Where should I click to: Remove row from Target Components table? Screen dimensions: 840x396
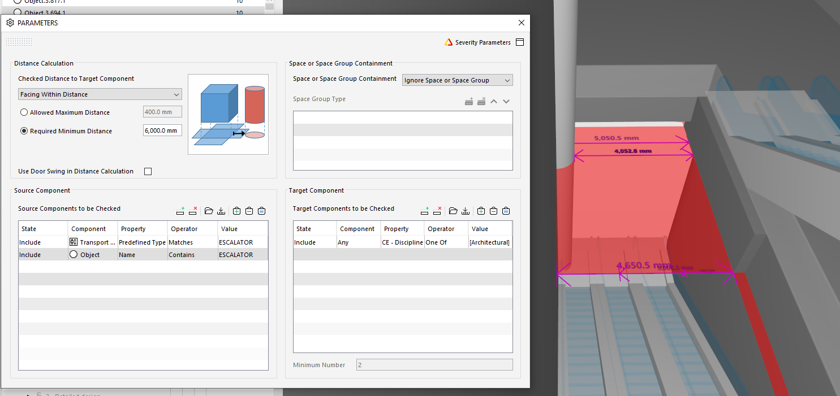click(x=437, y=211)
